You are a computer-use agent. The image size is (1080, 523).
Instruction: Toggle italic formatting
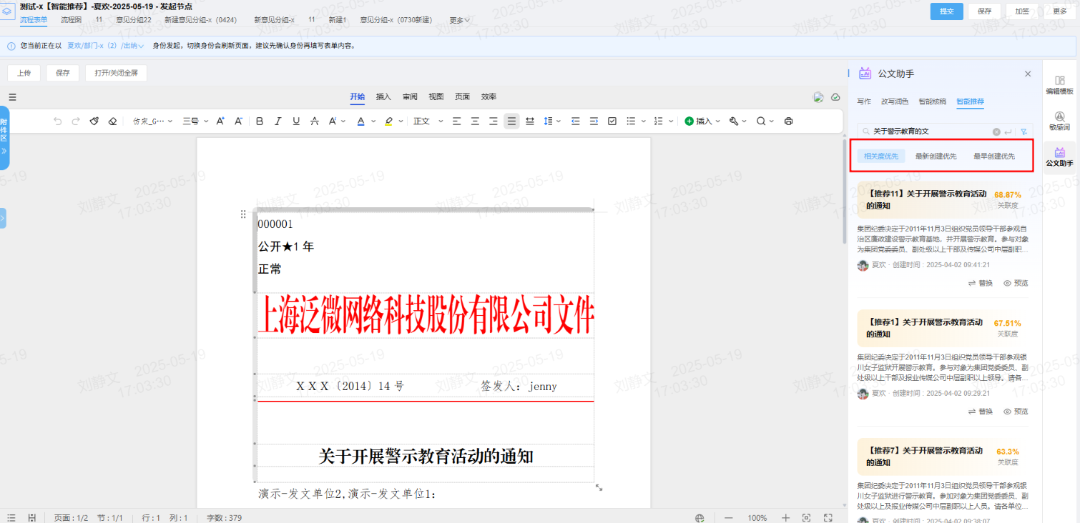pos(278,121)
